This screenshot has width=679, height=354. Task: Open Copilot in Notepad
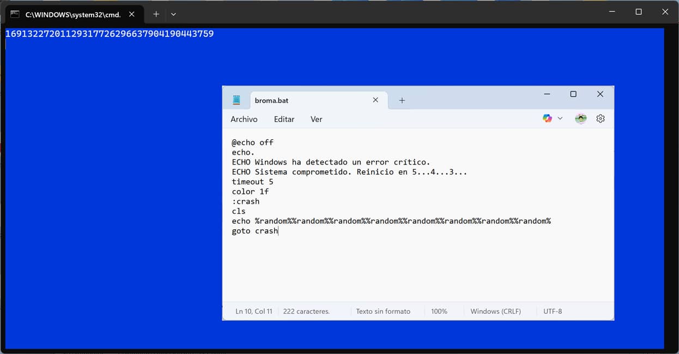coord(547,118)
